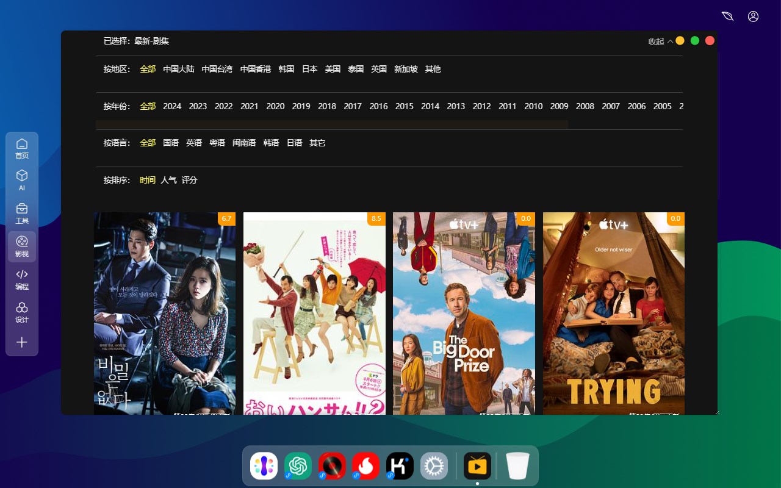Filter language by 粤语

coord(217,143)
